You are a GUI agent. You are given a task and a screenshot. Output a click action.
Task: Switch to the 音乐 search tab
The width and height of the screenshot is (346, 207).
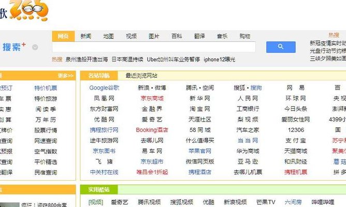222,36
